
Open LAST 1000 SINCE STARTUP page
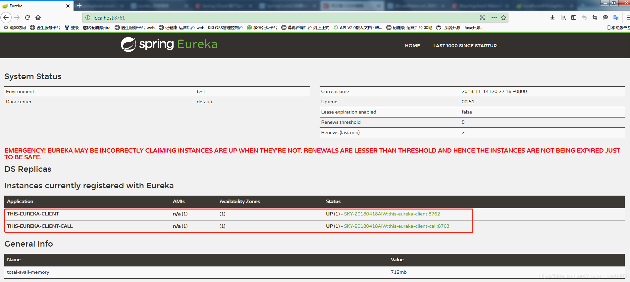click(465, 46)
